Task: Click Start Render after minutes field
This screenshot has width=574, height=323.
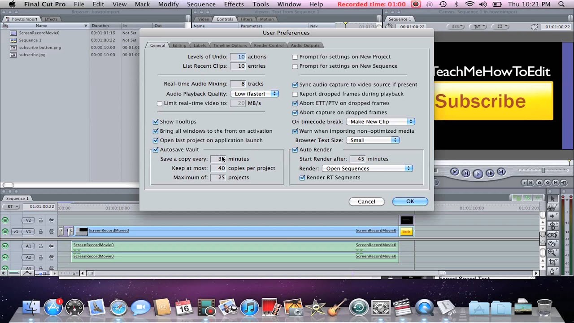Action: point(357,159)
